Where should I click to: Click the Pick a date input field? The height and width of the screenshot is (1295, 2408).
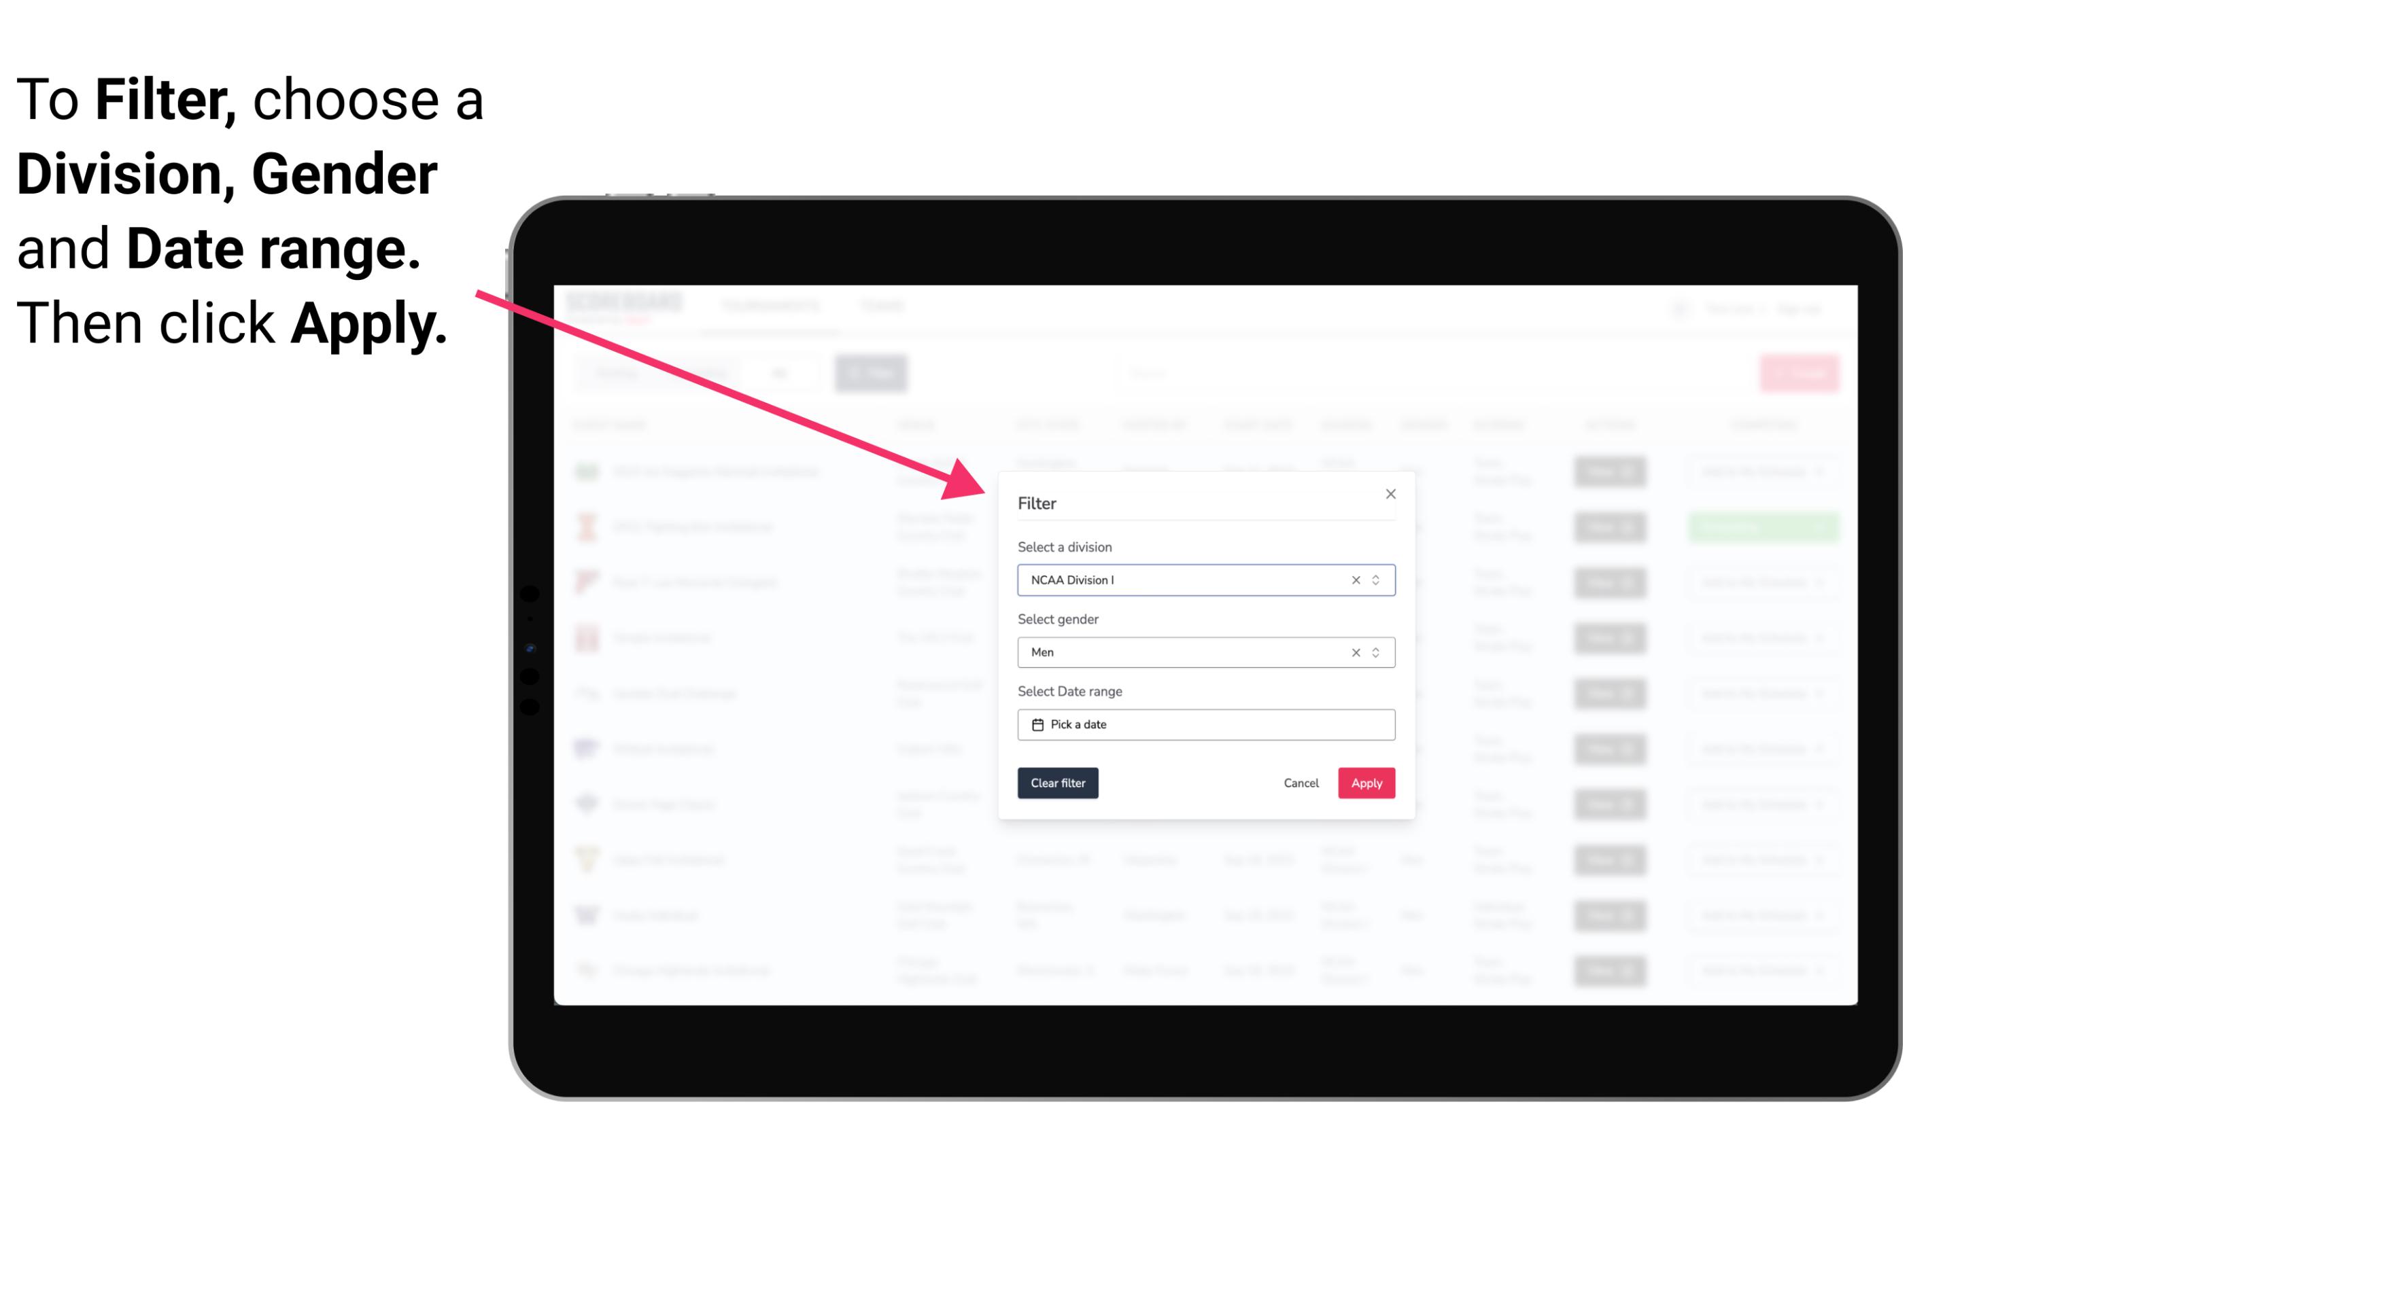pyautogui.click(x=1205, y=724)
